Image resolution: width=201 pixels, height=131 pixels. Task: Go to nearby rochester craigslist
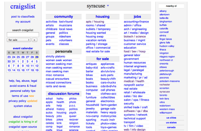coord(165,85)
